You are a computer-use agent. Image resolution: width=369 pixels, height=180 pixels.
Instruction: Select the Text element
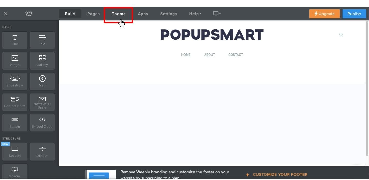click(42, 40)
